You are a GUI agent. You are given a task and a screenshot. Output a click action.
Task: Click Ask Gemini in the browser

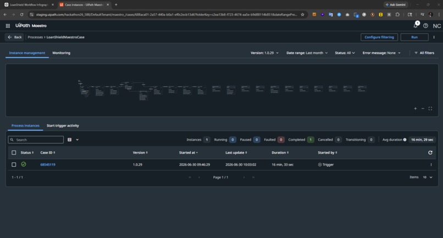396,4
